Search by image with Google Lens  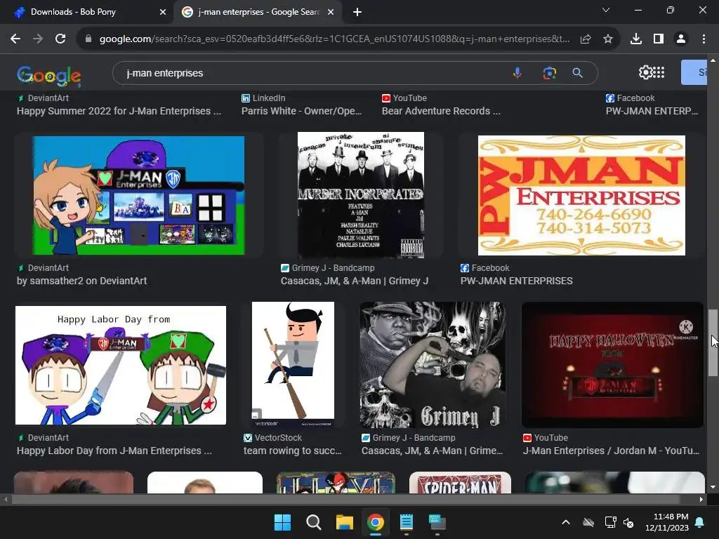pyautogui.click(x=549, y=73)
